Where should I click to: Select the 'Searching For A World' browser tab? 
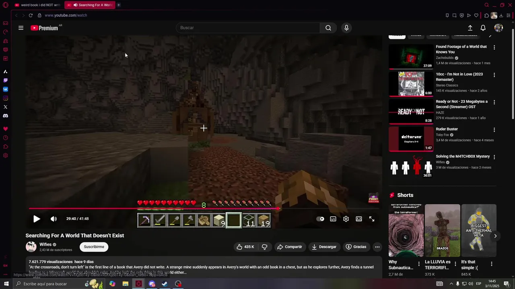[89, 5]
